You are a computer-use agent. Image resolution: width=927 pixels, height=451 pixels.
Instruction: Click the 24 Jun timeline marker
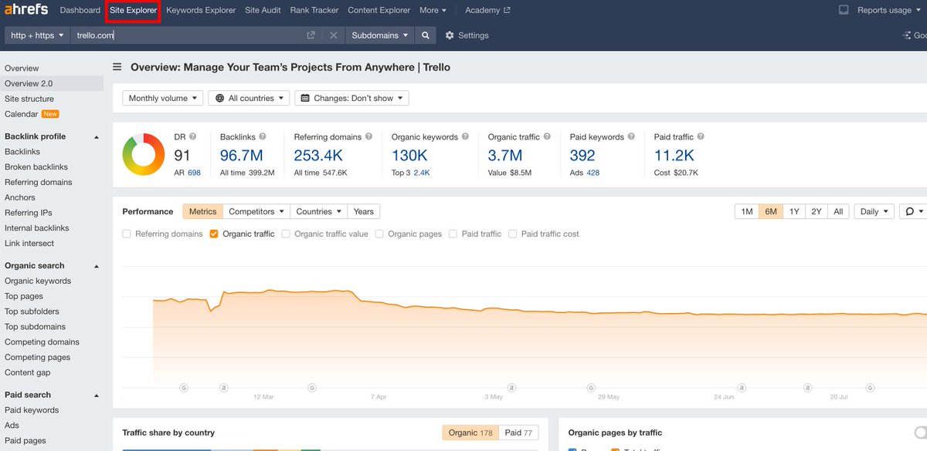point(724,397)
